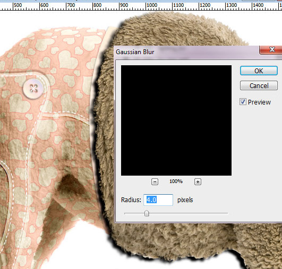Click the 700 mark on the horizontal ruler
The image size is (282, 269).
click(x=71, y=5)
